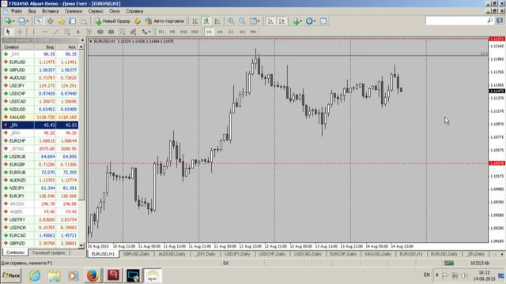Image resolution: width=506 pixels, height=284 pixels.
Task: Open the Tile Windows dropdown arrow
Action: (x=259, y=21)
